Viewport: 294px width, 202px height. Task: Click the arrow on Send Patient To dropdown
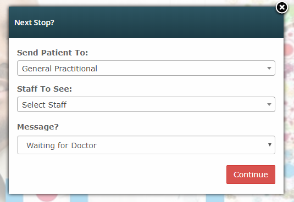(269, 68)
